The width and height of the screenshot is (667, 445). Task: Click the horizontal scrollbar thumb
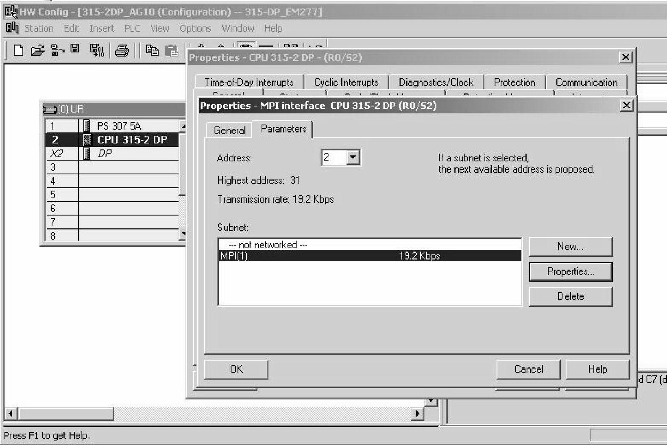66,414
